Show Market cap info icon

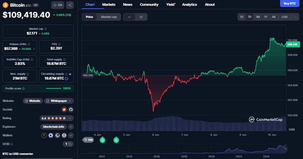coord(46,29)
